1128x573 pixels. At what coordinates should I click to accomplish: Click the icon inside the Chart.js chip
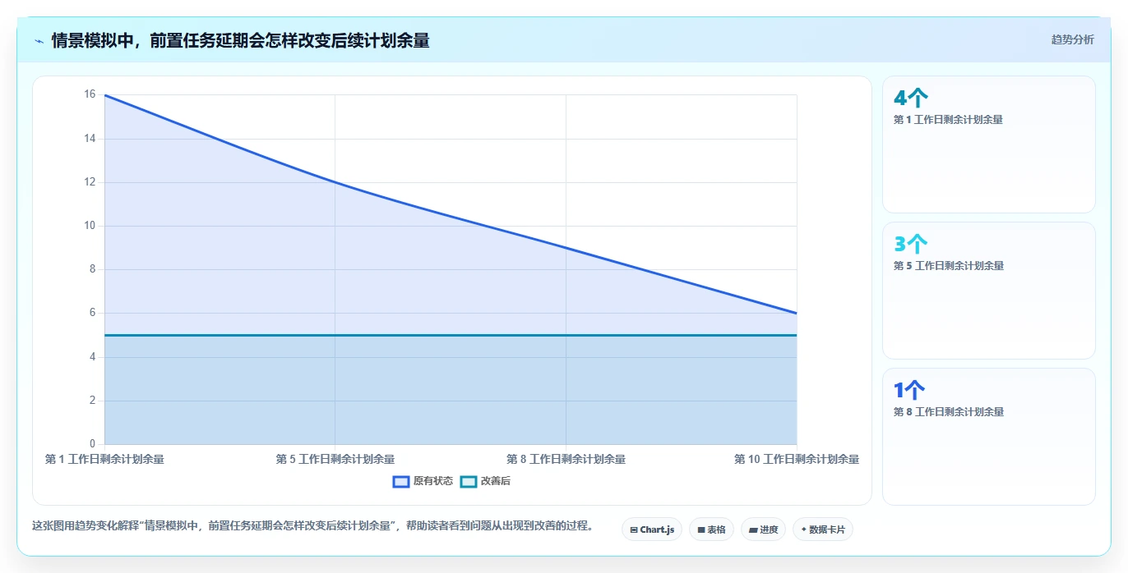tap(634, 530)
